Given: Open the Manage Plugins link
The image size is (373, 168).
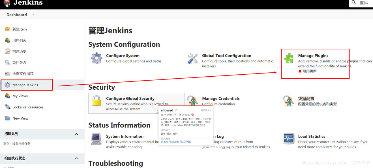Looking at the screenshot, I should pos(313,56).
